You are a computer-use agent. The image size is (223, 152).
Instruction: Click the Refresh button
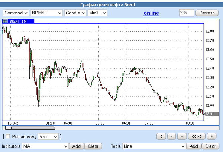coord(207,13)
